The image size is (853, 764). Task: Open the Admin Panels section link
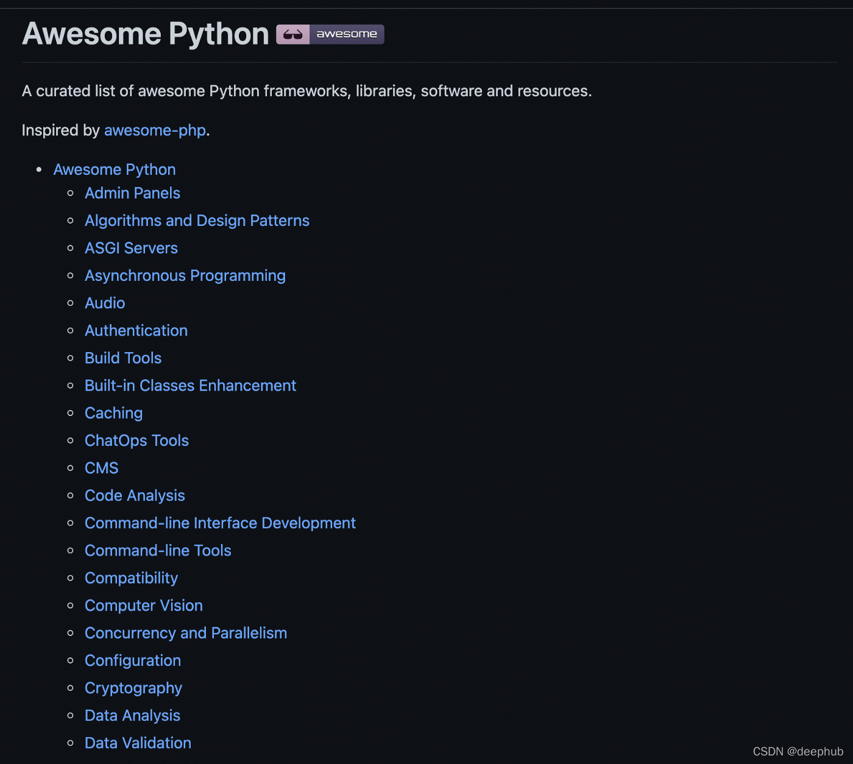tap(132, 193)
